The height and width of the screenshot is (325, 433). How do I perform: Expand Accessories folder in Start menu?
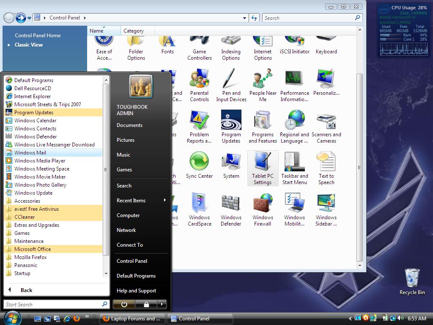(54, 201)
